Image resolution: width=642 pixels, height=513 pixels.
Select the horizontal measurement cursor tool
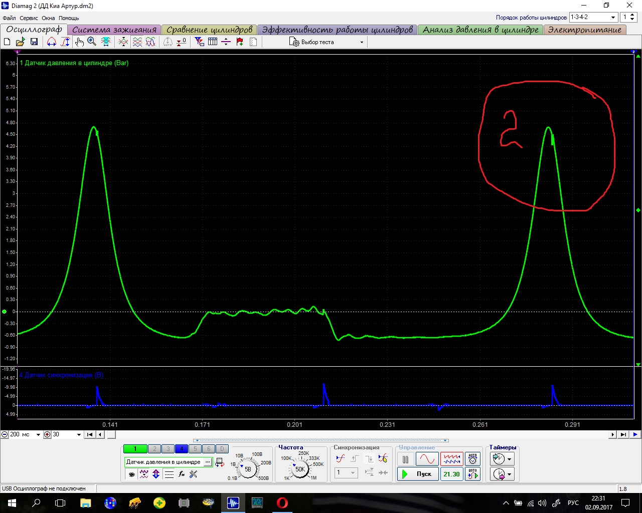pyautogui.click(x=52, y=42)
